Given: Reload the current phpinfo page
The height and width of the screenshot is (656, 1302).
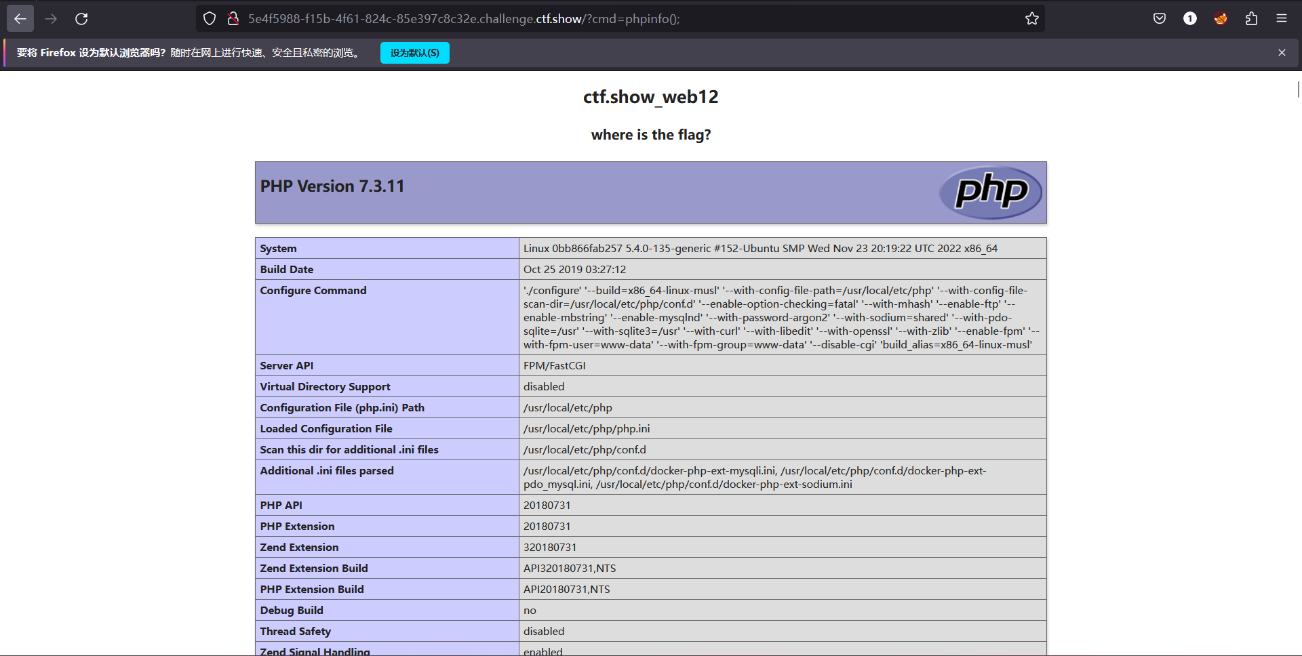Looking at the screenshot, I should pos(81,19).
